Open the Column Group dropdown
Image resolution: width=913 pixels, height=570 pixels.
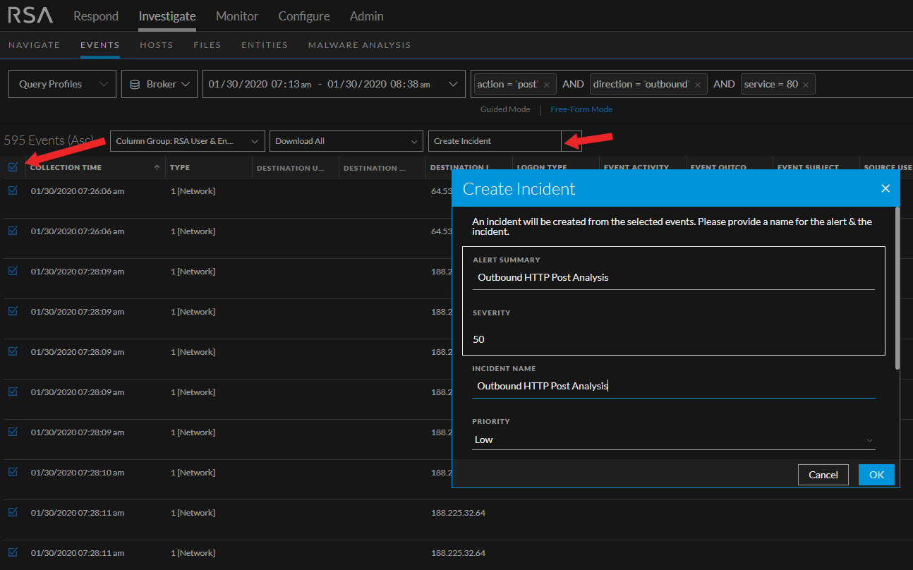click(187, 141)
